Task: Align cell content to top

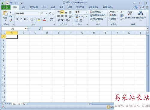Action: point(58,12)
